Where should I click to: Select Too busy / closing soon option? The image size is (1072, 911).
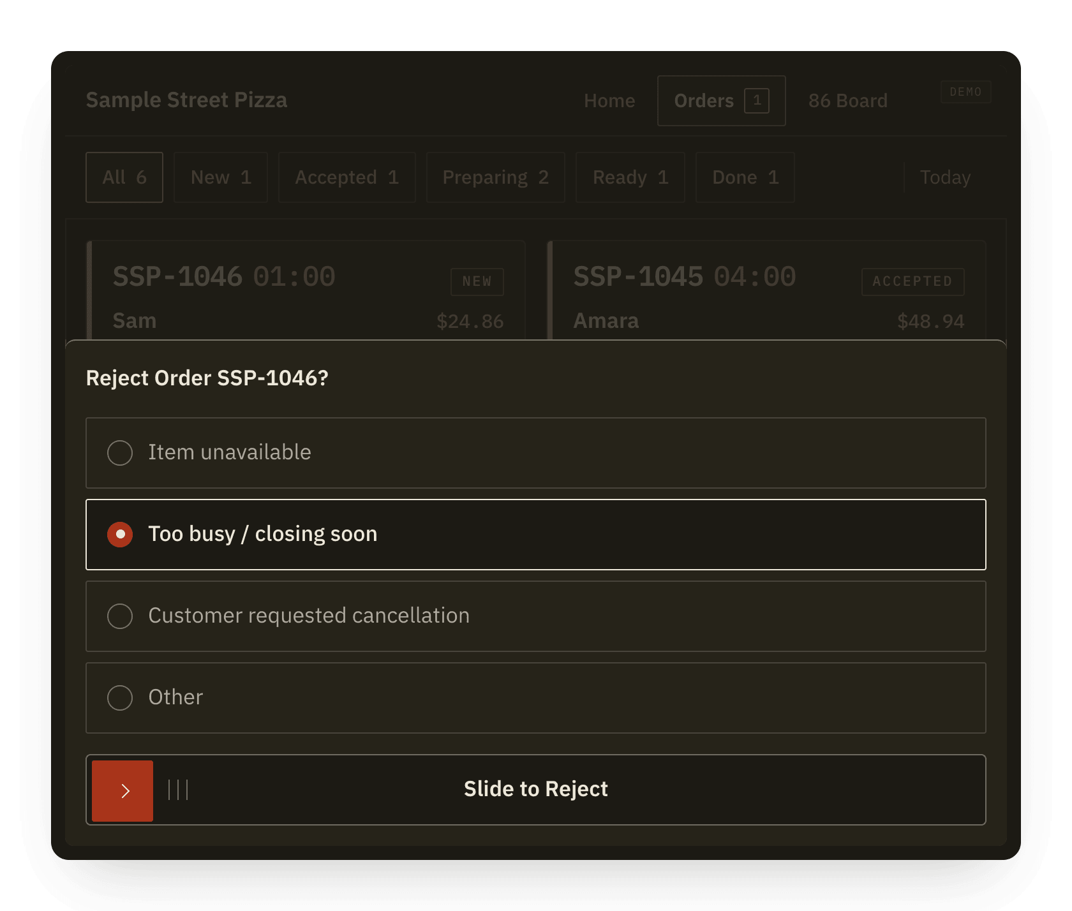pos(536,535)
